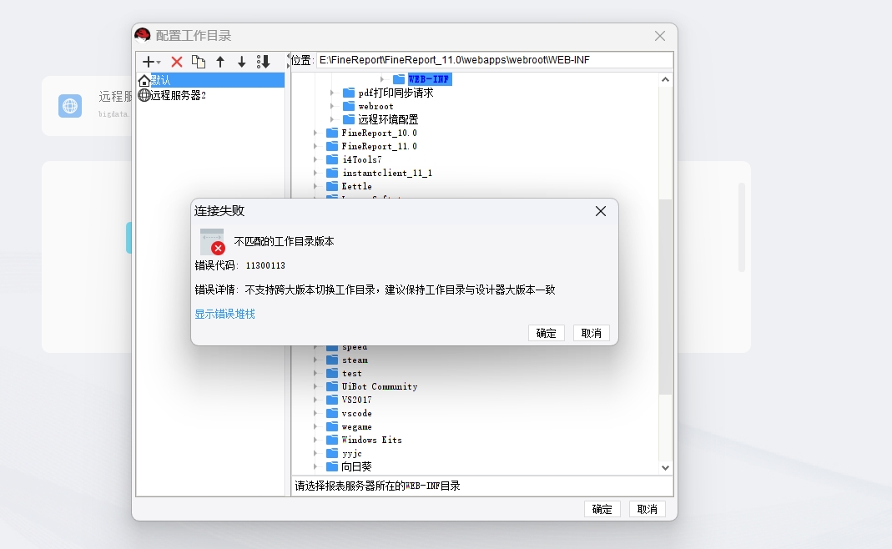Expand the 向日葵 folder node

pos(315,466)
